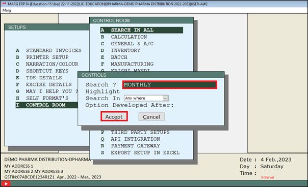Viewport: 308px width, 187px height.
Task: Click the 'Highlight' label in Controls
Action: click(x=102, y=91)
